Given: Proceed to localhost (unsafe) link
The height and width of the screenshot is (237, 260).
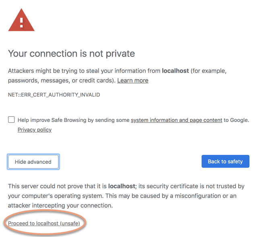Looking at the screenshot, I should 44,223.
